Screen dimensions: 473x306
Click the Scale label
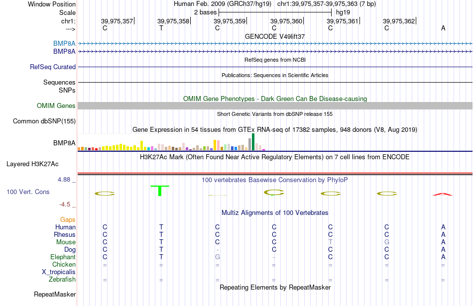click(67, 12)
